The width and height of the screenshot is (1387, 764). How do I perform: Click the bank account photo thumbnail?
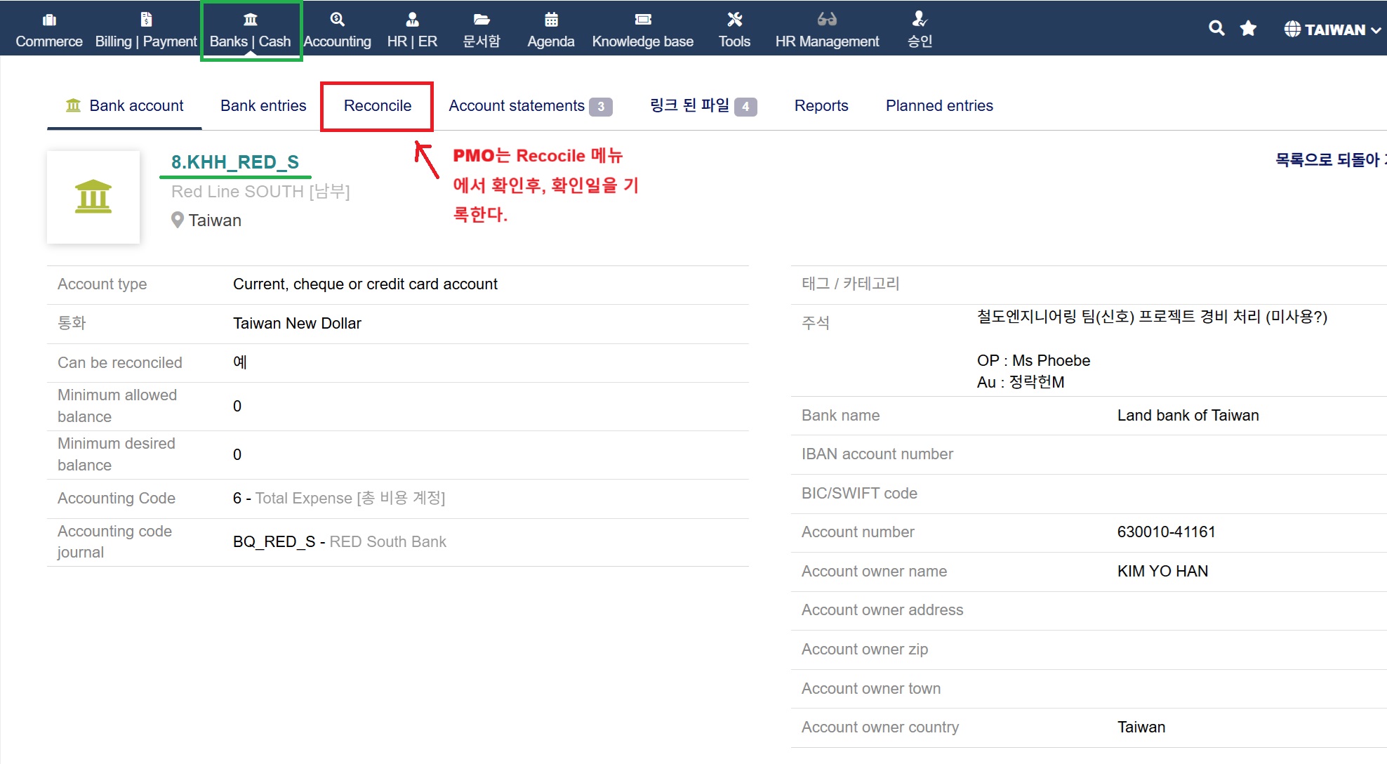93,197
